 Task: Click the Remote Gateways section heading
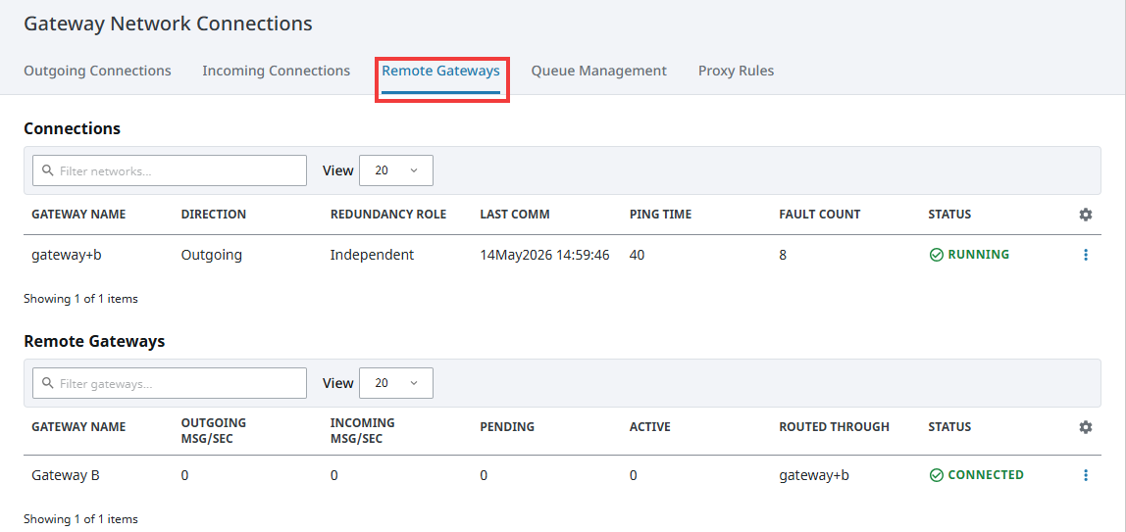tap(94, 341)
